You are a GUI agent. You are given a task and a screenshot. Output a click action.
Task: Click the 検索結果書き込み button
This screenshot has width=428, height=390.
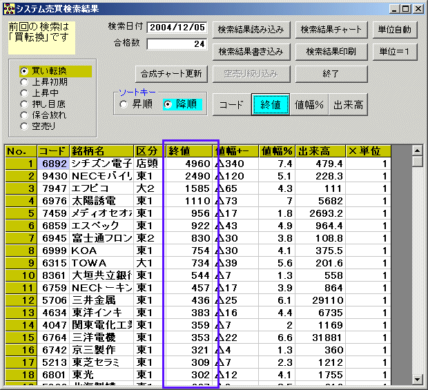click(x=251, y=52)
